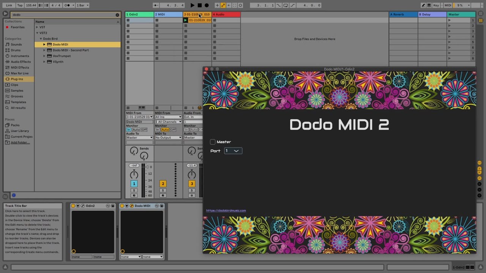Click the Stop transport button
Screen dimensions: 486x273
200,5
